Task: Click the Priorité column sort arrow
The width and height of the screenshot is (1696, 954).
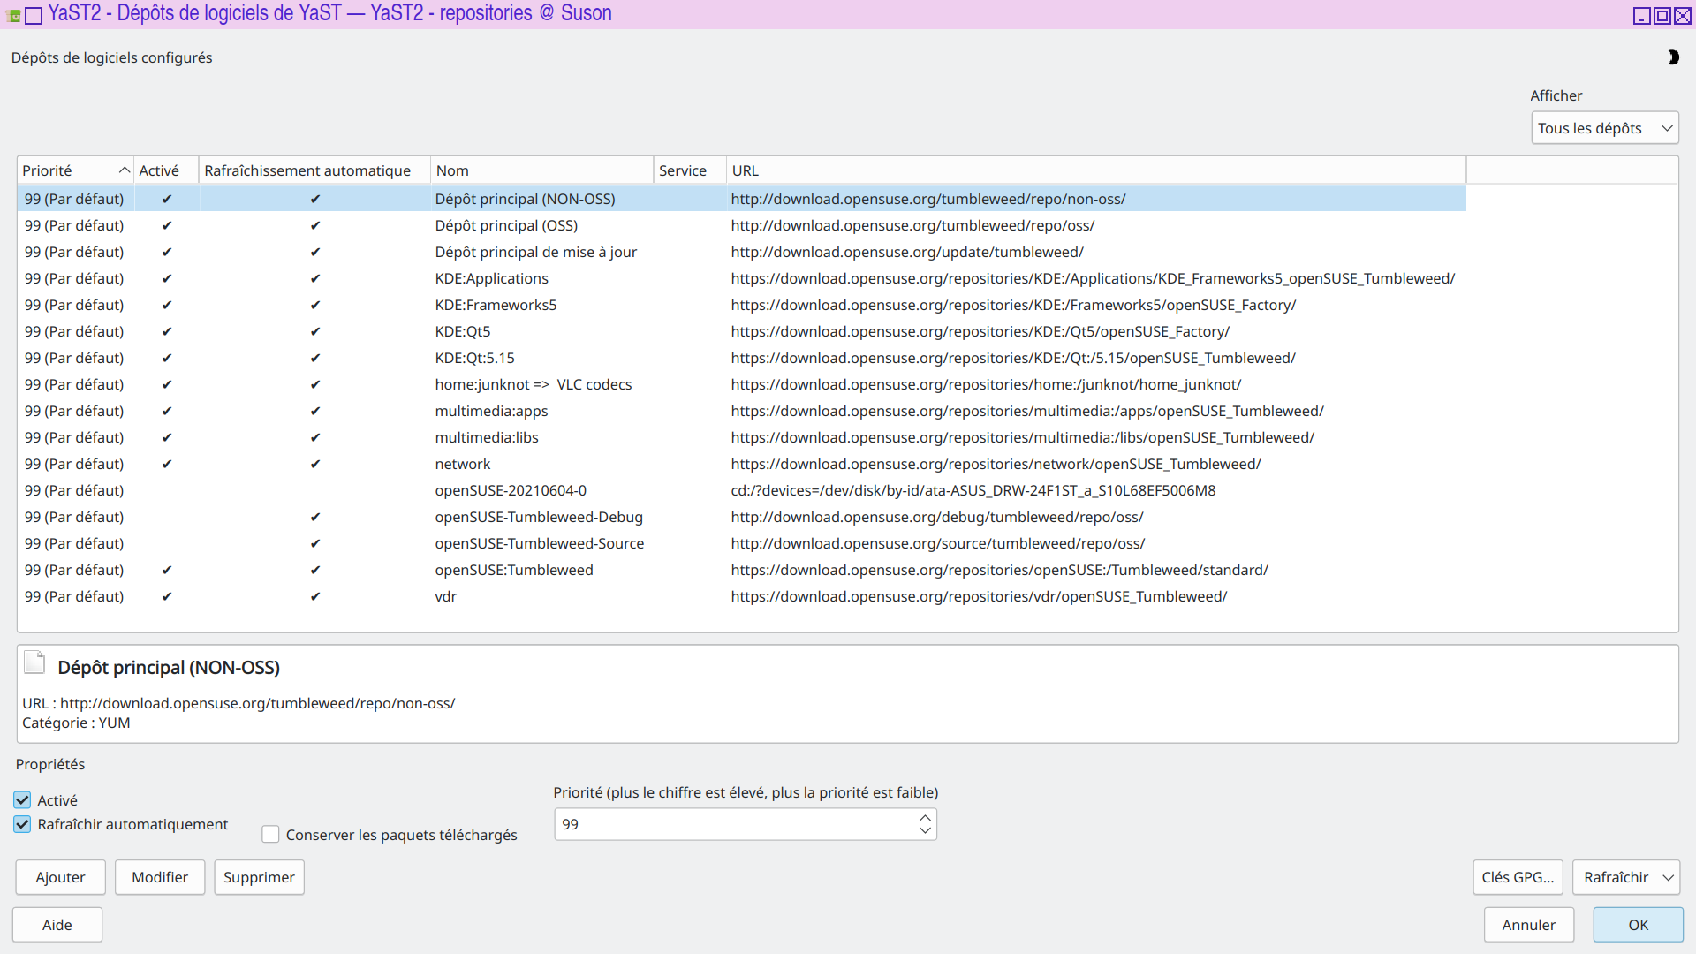Action: (x=124, y=170)
